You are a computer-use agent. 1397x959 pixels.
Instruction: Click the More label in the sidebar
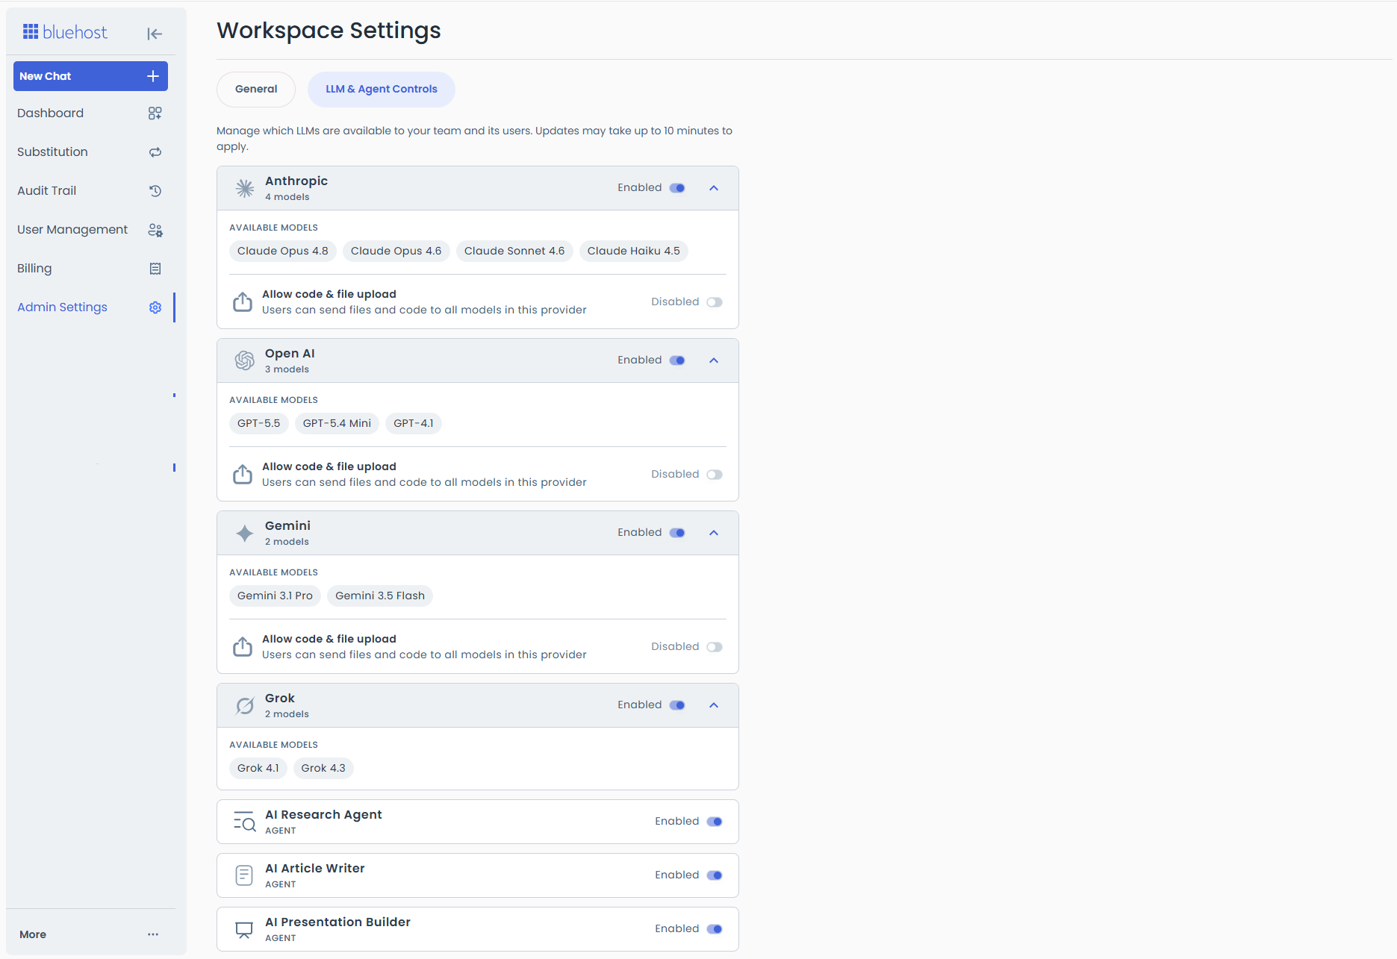pos(33,934)
